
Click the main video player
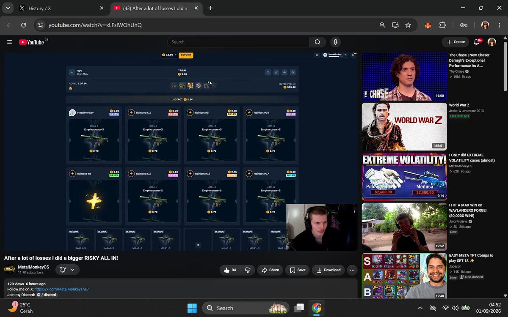pos(181,152)
